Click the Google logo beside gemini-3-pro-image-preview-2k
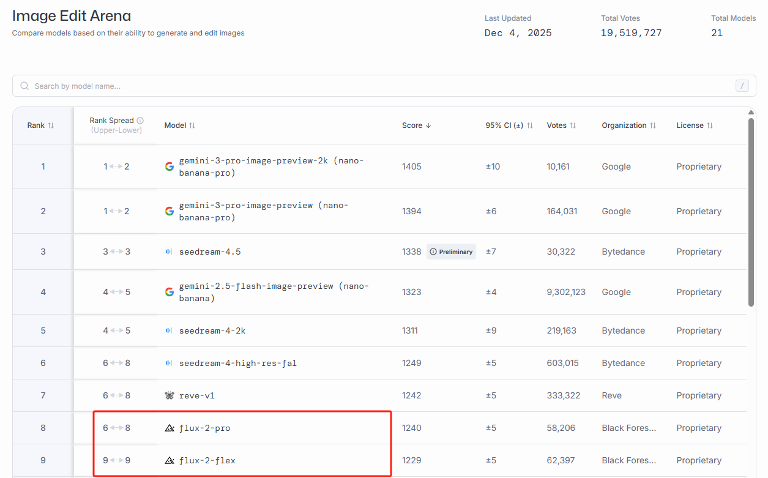Screen dimensions: 768x478 pos(170,166)
